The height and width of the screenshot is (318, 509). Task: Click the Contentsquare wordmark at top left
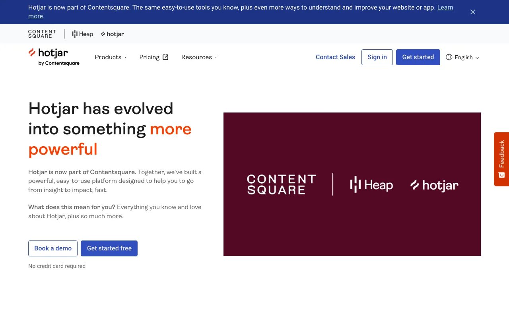pyautogui.click(x=42, y=34)
